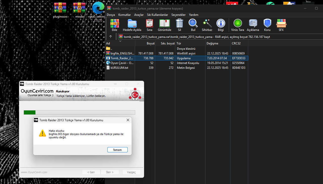323x184 pixels.
Task: Sort files by the Tür column
Action: tap(190, 43)
